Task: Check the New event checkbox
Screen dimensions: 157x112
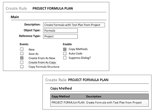Action: click(22, 49)
